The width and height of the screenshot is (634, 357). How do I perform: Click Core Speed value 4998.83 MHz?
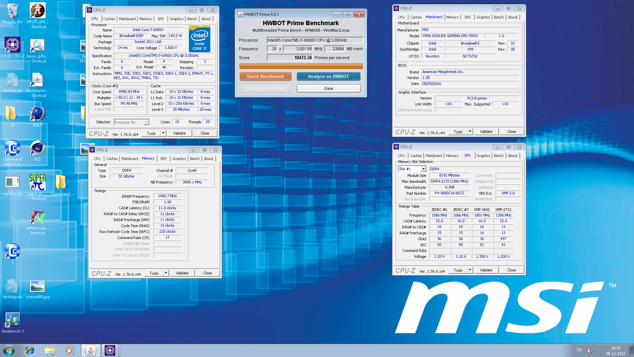tap(129, 92)
